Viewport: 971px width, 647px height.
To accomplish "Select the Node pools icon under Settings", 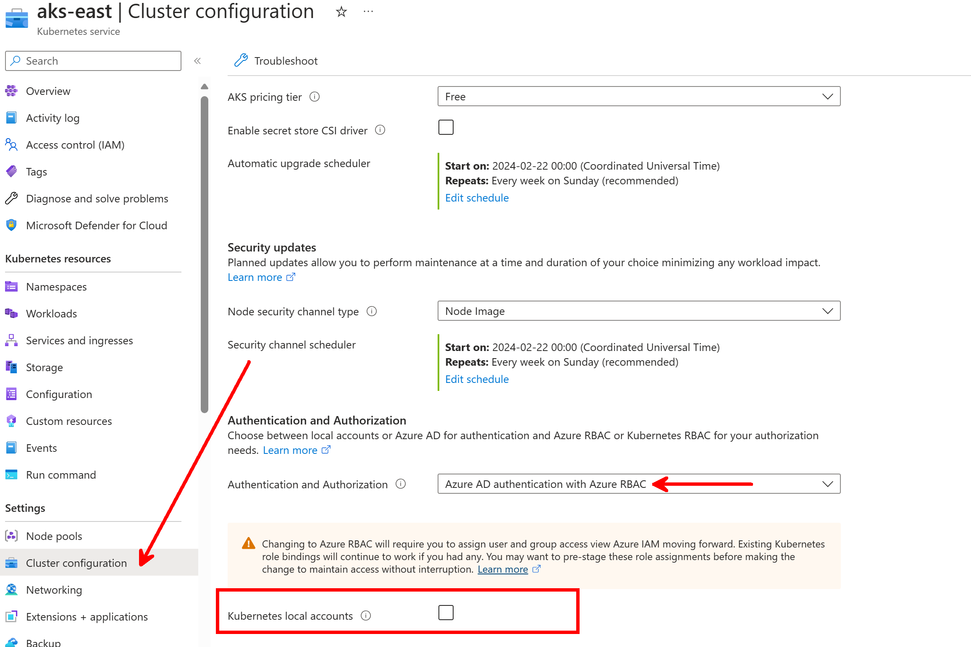I will point(11,536).
